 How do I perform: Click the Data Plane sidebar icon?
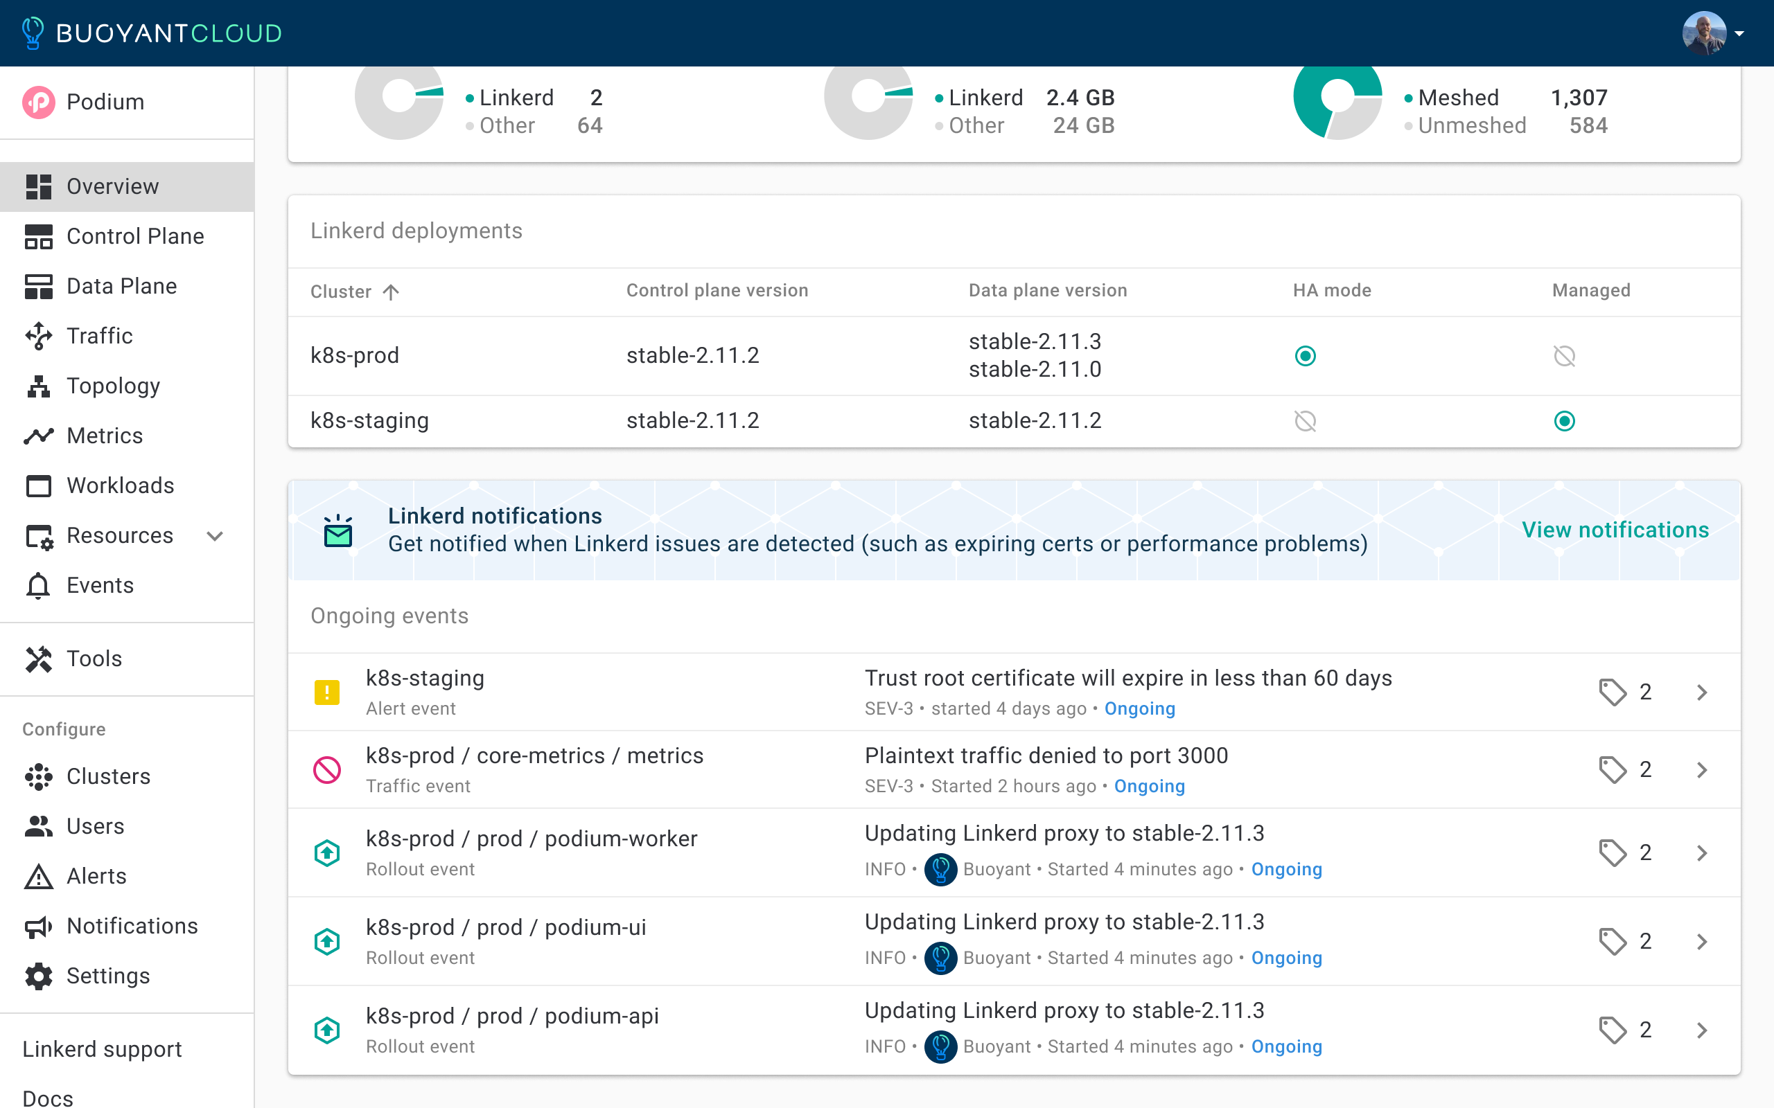click(39, 286)
